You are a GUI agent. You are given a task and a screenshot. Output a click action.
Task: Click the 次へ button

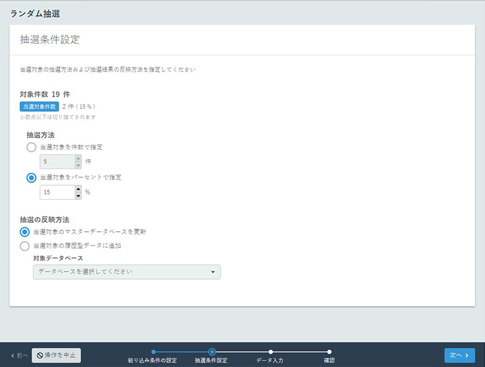click(x=460, y=355)
